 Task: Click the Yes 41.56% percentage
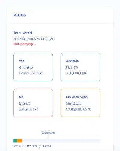pos(26,67)
